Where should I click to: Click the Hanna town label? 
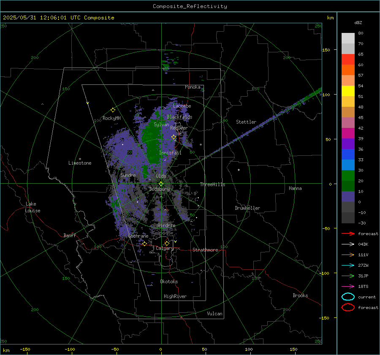point(295,188)
